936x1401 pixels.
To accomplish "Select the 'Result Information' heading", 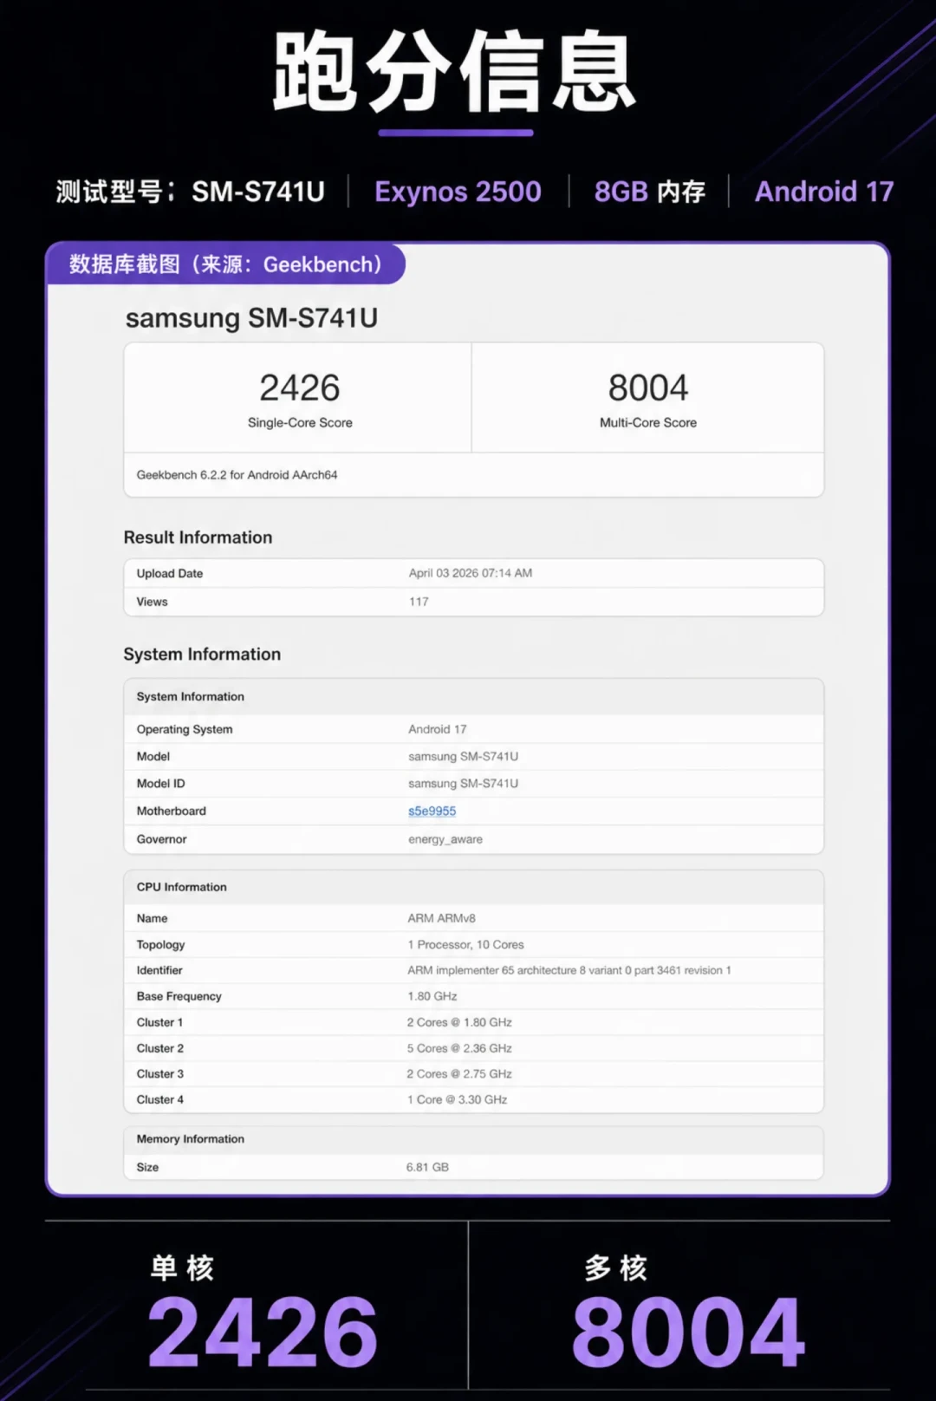I will click(x=198, y=538).
